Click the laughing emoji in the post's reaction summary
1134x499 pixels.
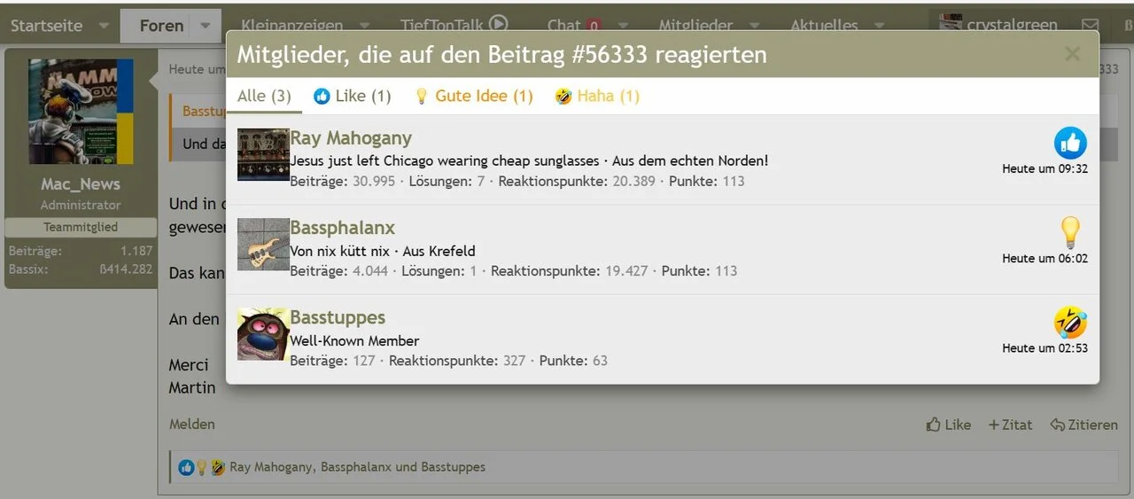pos(218,467)
